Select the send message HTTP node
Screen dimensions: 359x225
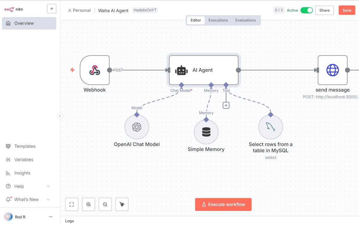coord(333,70)
